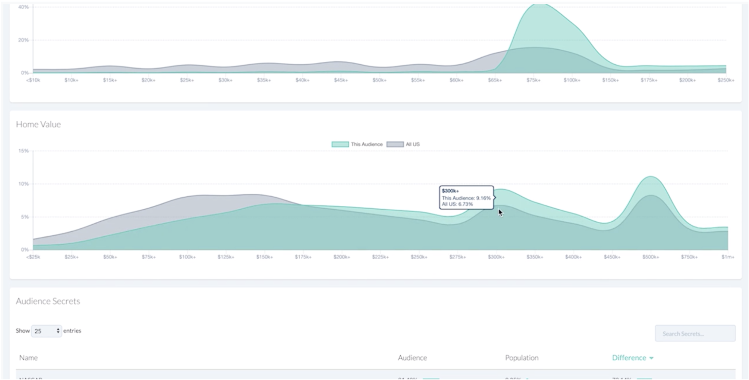Click the $300k+ tooltip box
Screen dimensions: 749x380
click(466, 198)
